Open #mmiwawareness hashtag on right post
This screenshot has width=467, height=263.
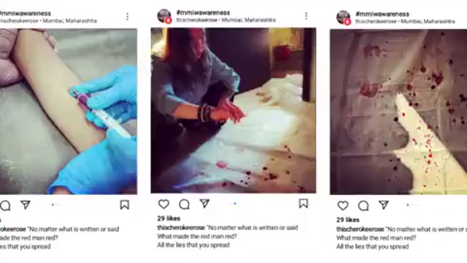click(382, 14)
